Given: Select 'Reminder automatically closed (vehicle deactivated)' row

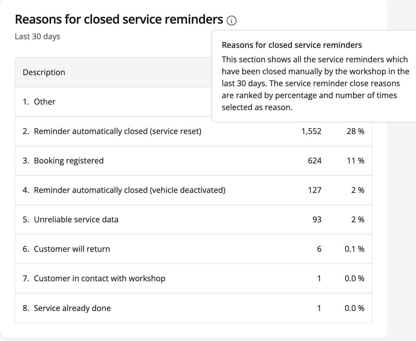Looking at the screenshot, I should click(130, 190).
